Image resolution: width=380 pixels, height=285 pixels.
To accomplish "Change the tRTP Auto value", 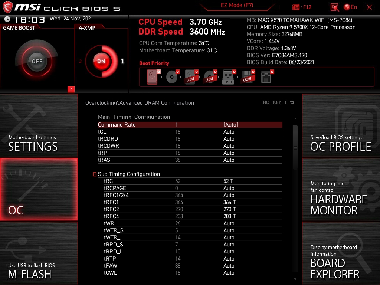I will click(229, 259).
